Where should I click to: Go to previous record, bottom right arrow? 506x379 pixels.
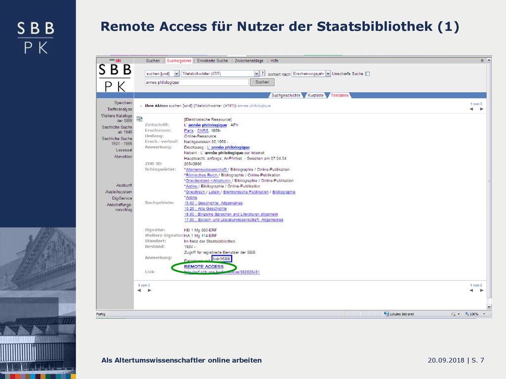[x=471, y=290]
